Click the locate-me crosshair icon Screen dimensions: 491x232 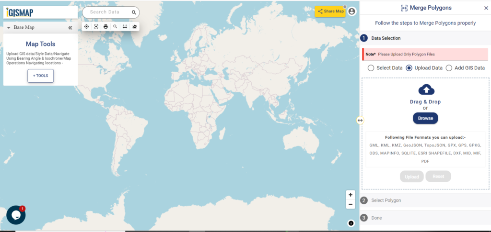coord(87,26)
